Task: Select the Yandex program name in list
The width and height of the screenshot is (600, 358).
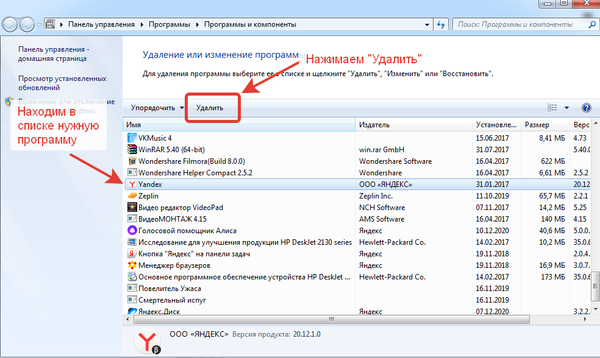Action: click(x=150, y=184)
